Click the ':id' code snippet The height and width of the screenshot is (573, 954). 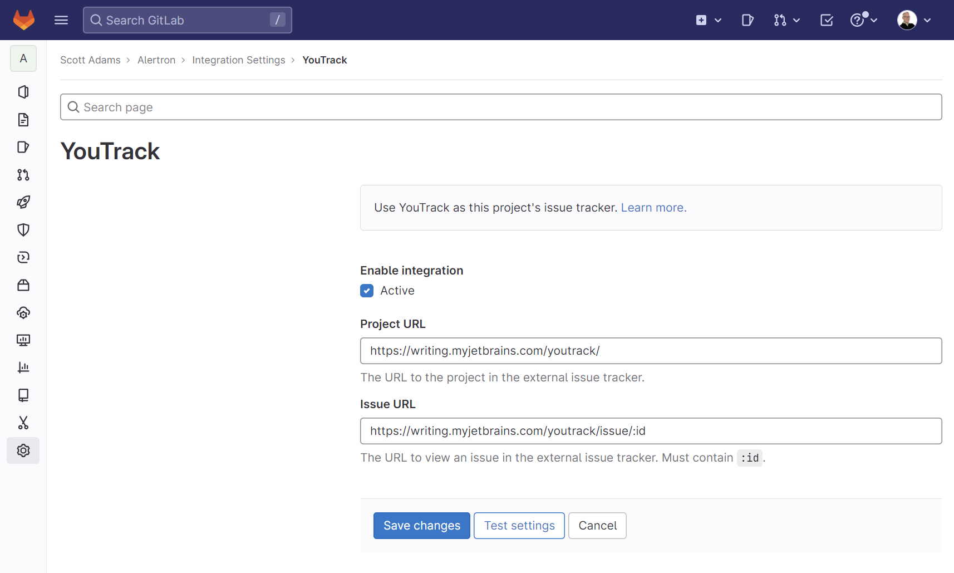coord(750,458)
